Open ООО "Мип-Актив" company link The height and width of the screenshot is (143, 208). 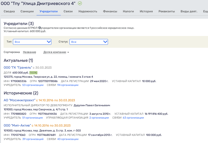[17, 125]
